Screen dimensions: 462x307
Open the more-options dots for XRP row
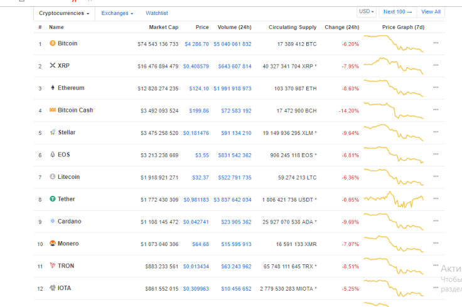coord(436,65)
